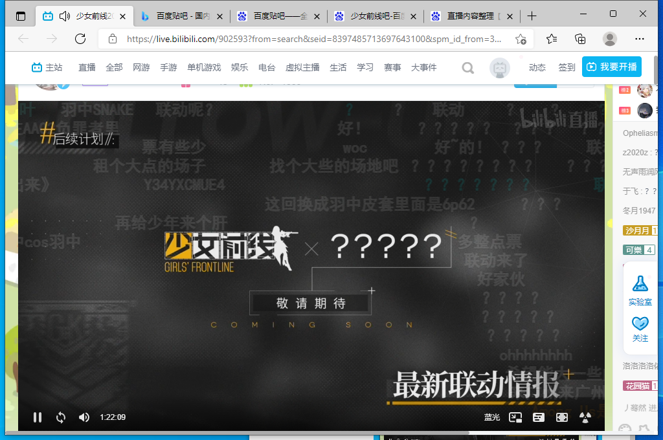Open the bilibili user avatar
Viewport: 663px width, 440px height.
pos(500,68)
